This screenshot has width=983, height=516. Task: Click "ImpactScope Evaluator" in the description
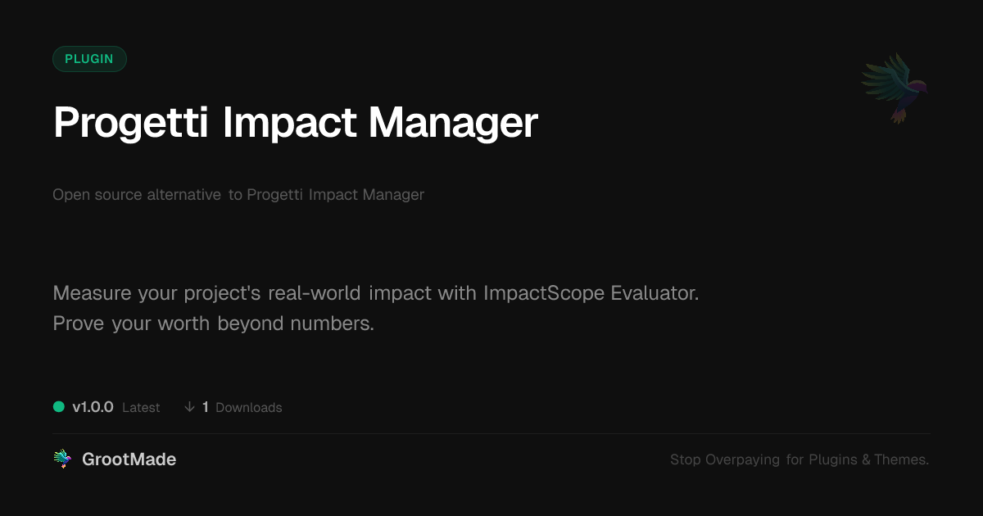pyautogui.click(x=587, y=293)
